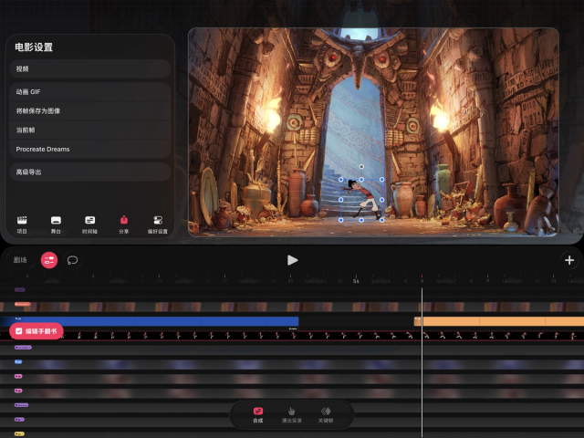Export as 视频 (Video)

(89, 68)
